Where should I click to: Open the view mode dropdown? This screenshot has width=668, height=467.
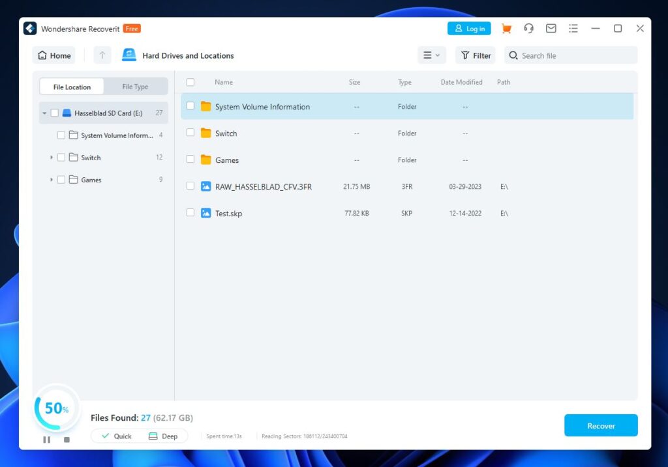coord(432,55)
